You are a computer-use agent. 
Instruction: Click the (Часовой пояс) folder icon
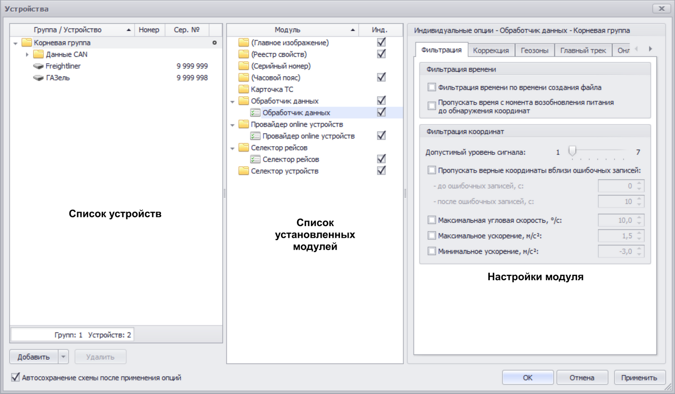[x=243, y=78]
